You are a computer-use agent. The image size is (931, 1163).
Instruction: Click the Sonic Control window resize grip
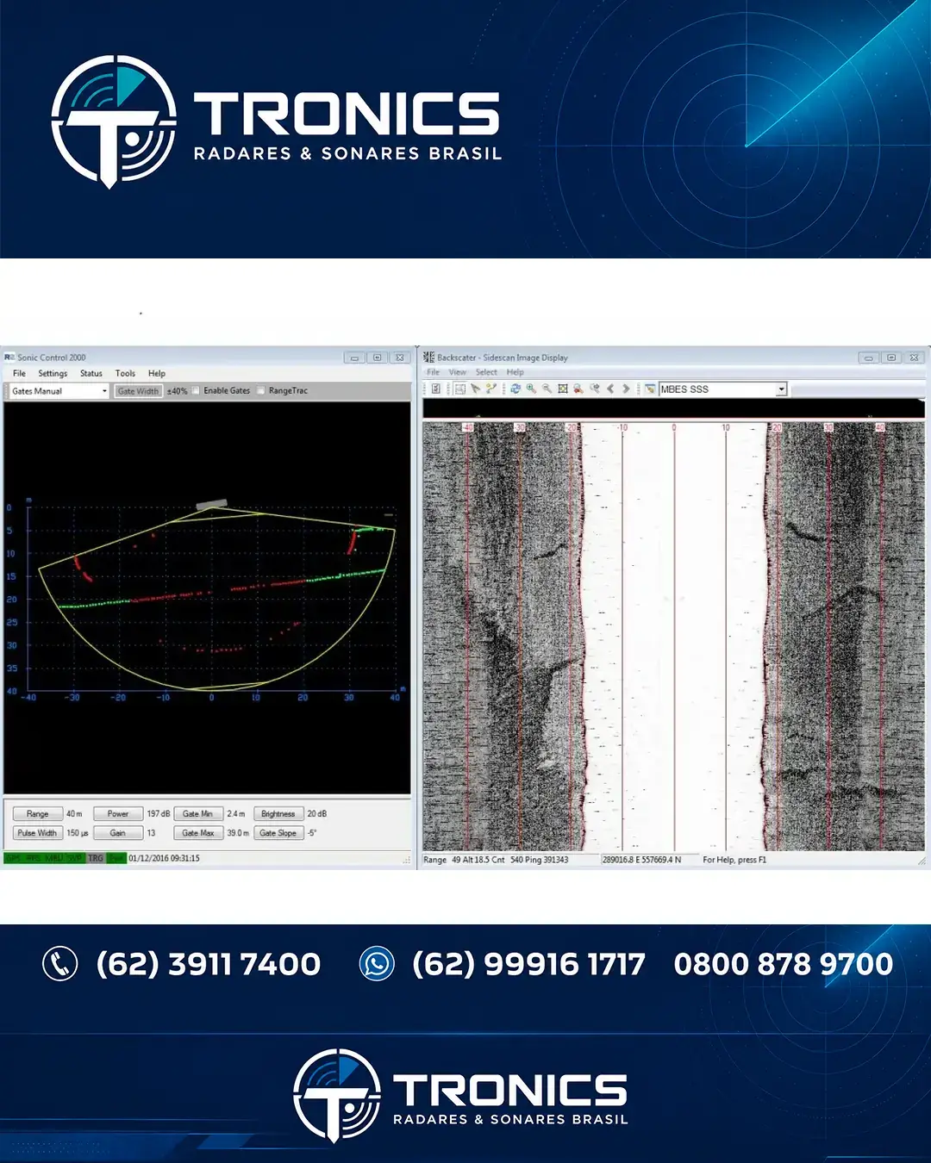click(x=406, y=859)
